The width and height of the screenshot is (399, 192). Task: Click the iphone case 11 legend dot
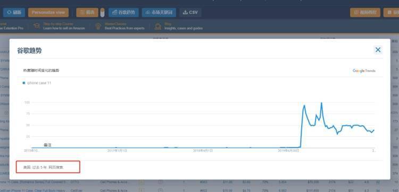coord(23,83)
